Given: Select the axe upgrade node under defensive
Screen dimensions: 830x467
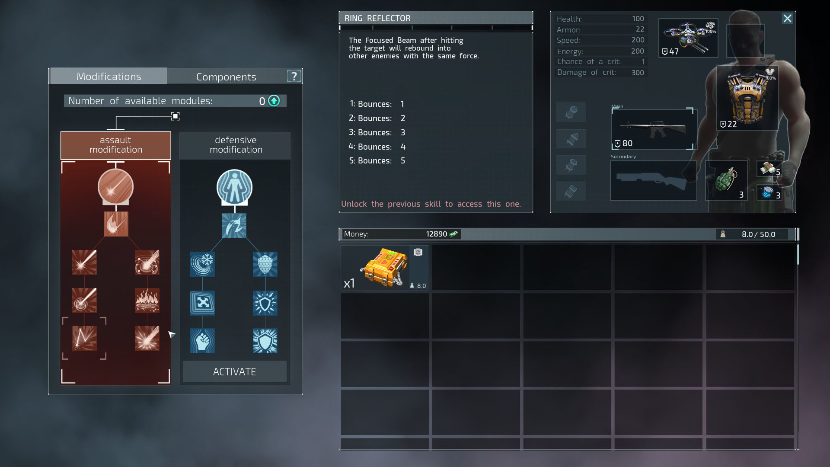Looking at the screenshot, I should tap(234, 226).
